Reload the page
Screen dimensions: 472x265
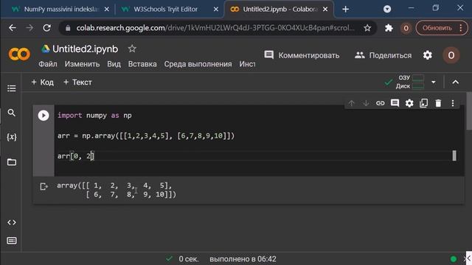click(x=46, y=28)
